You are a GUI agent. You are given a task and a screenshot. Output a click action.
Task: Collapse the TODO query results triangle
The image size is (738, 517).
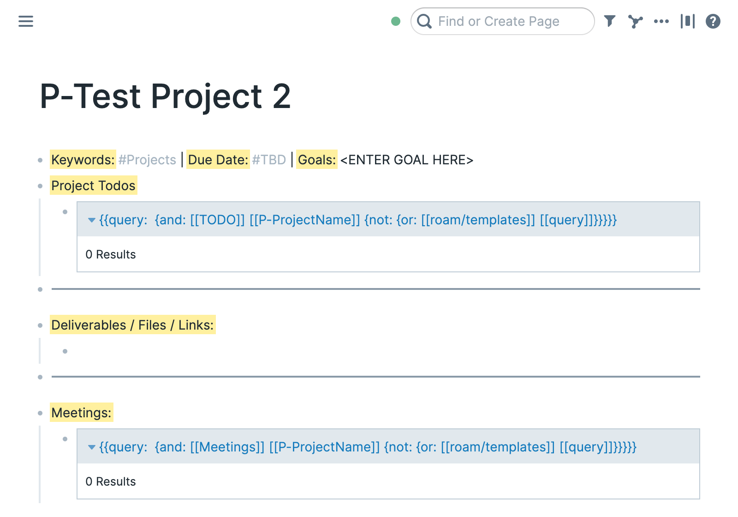point(91,220)
